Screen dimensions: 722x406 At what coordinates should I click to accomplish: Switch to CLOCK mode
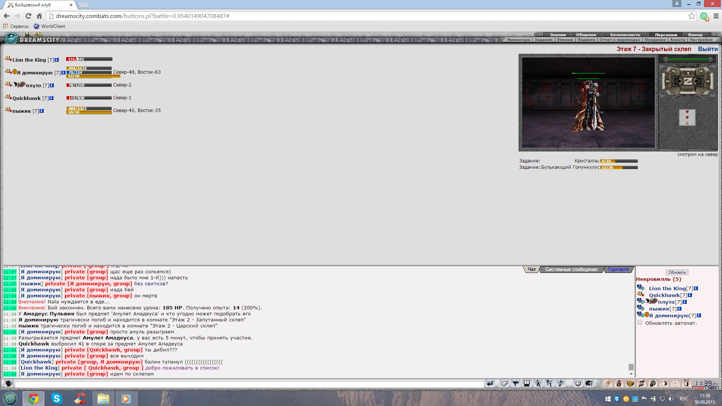(699, 388)
